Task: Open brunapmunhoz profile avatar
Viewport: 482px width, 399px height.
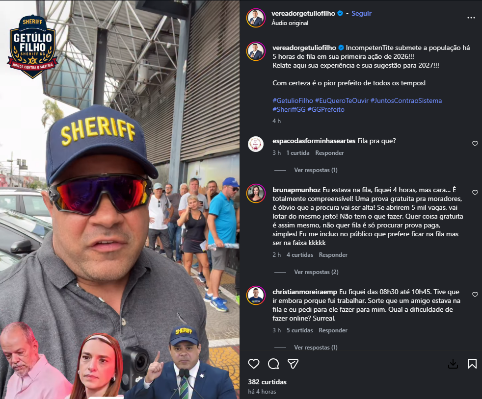Action: coord(256,193)
